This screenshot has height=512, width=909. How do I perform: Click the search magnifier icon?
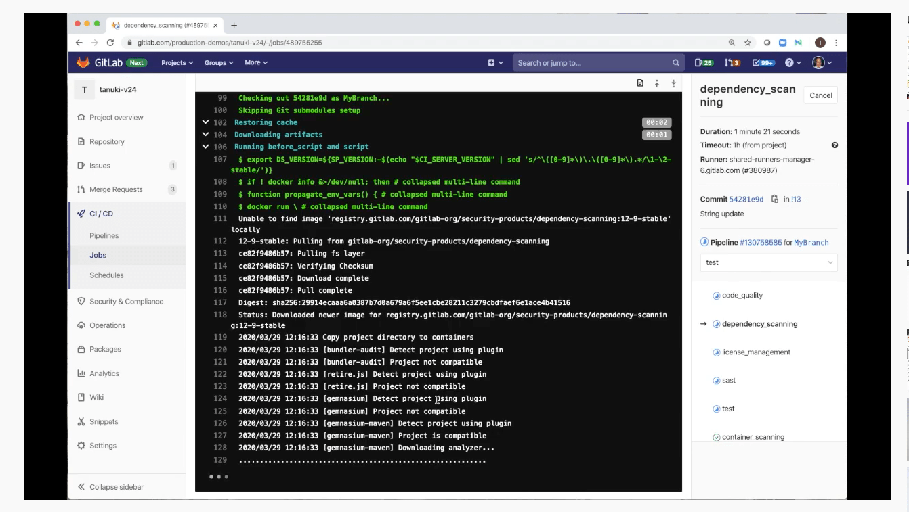pyautogui.click(x=675, y=63)
